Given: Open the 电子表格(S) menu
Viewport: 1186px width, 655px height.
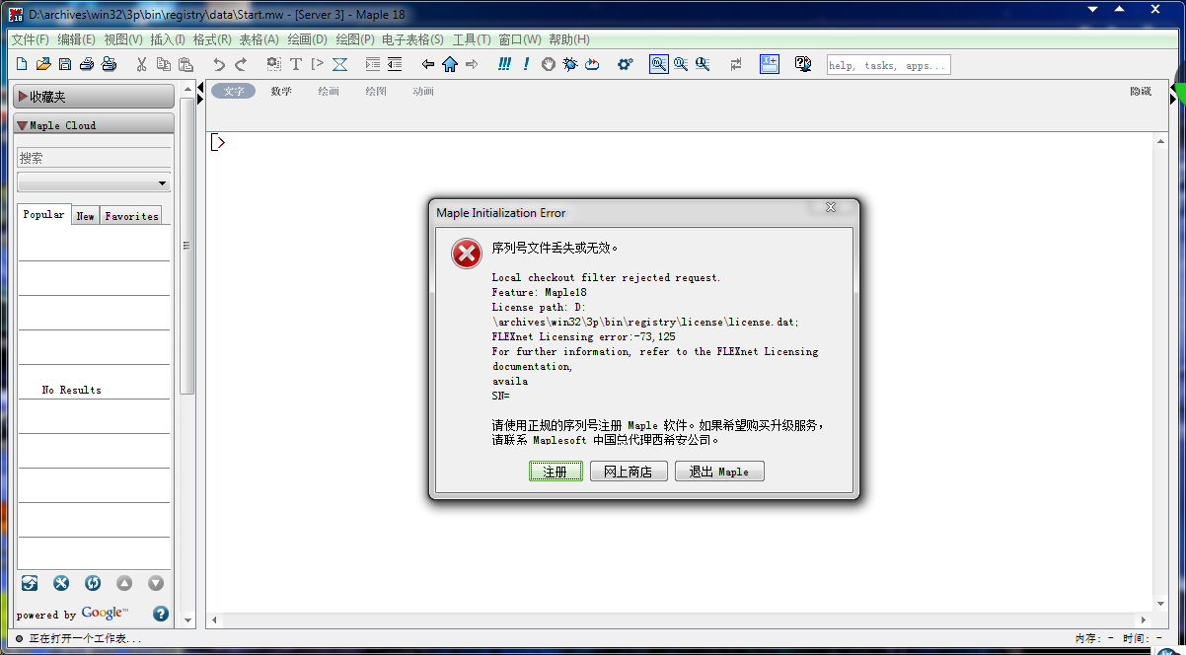Looking at the screenshot, I should [412, 39].
